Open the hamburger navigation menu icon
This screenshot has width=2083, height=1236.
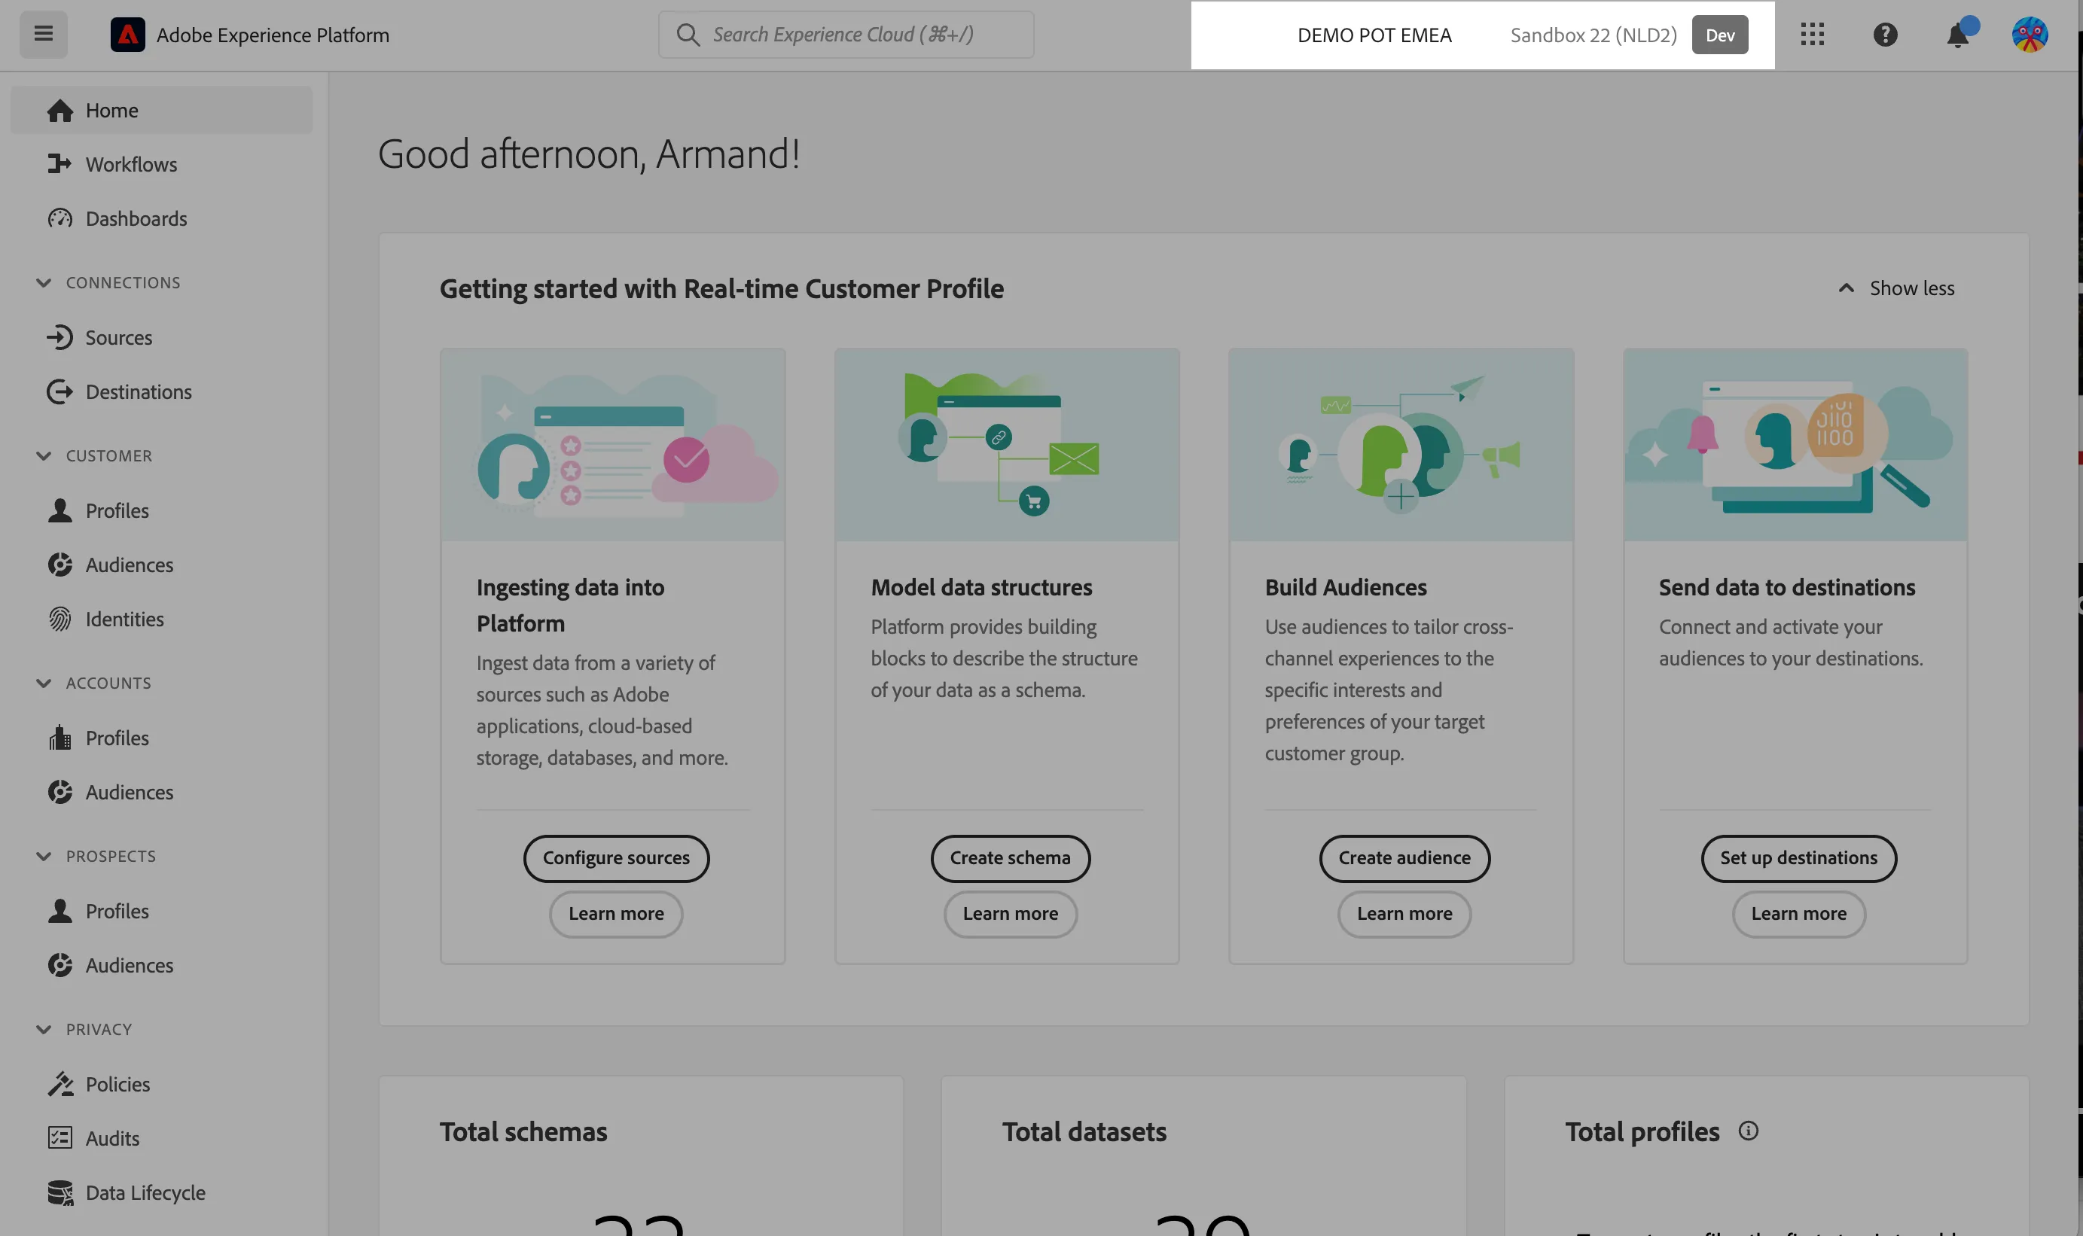pos(44,34)
